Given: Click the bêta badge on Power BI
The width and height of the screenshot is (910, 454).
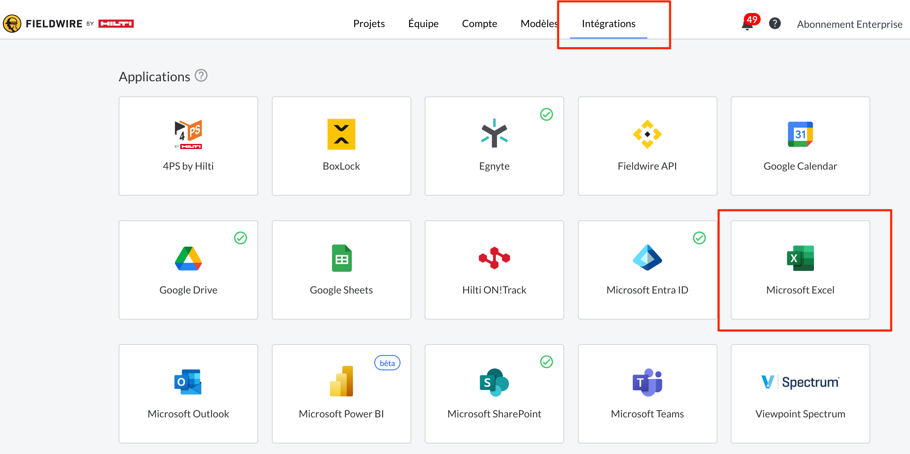Looking at the screenshot, I should (387, 363).
